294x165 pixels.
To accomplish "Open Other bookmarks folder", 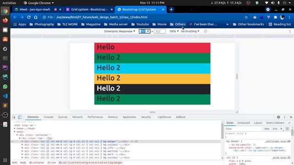I will pyautogui.click(x=249, y=24).
